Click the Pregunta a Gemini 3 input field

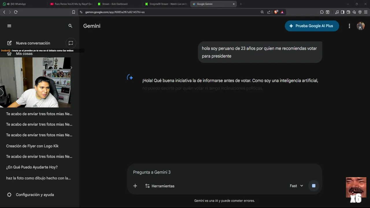click(224, 172)
